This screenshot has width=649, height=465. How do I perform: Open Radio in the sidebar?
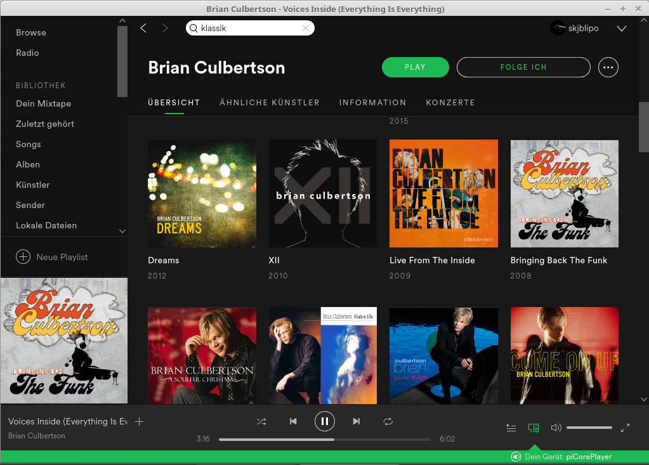(27, 53)
